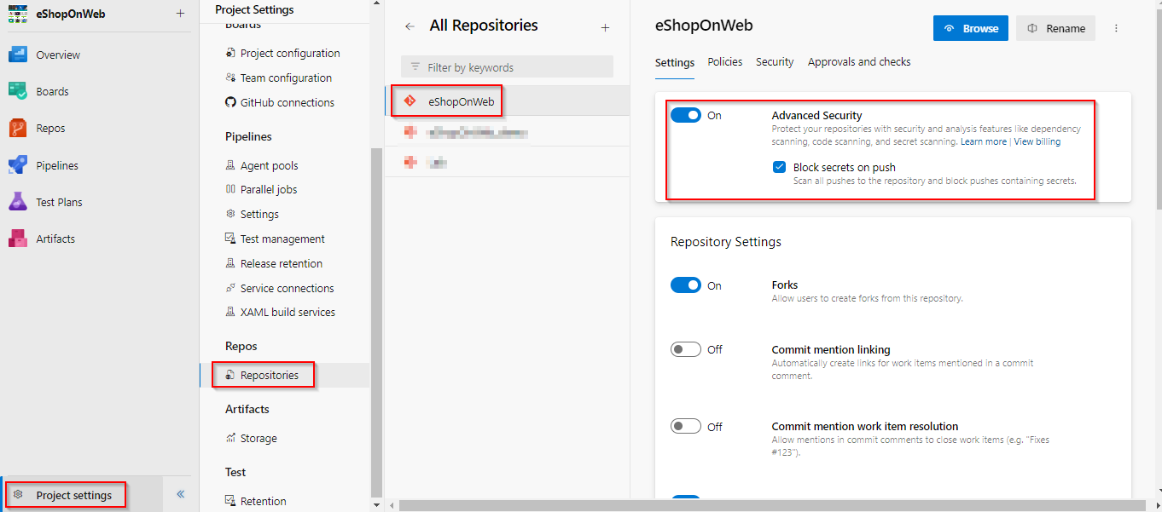This screenshot has height=512, width=1162.
Task: Click the Overview label in sidebar
Action: pyautogui.click(x=58, y=55)
